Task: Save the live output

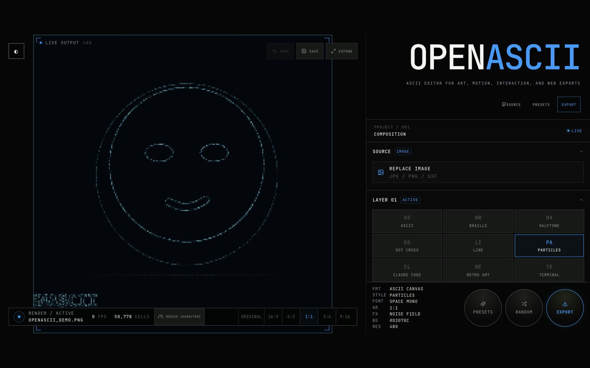Action: coord(310,51)
